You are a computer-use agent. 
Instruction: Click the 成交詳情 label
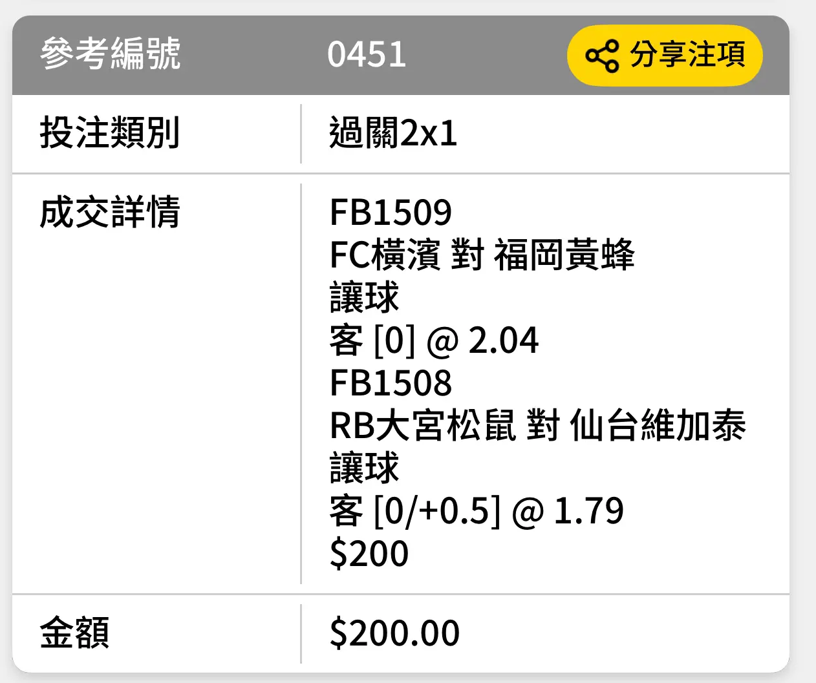pos(110,212)
